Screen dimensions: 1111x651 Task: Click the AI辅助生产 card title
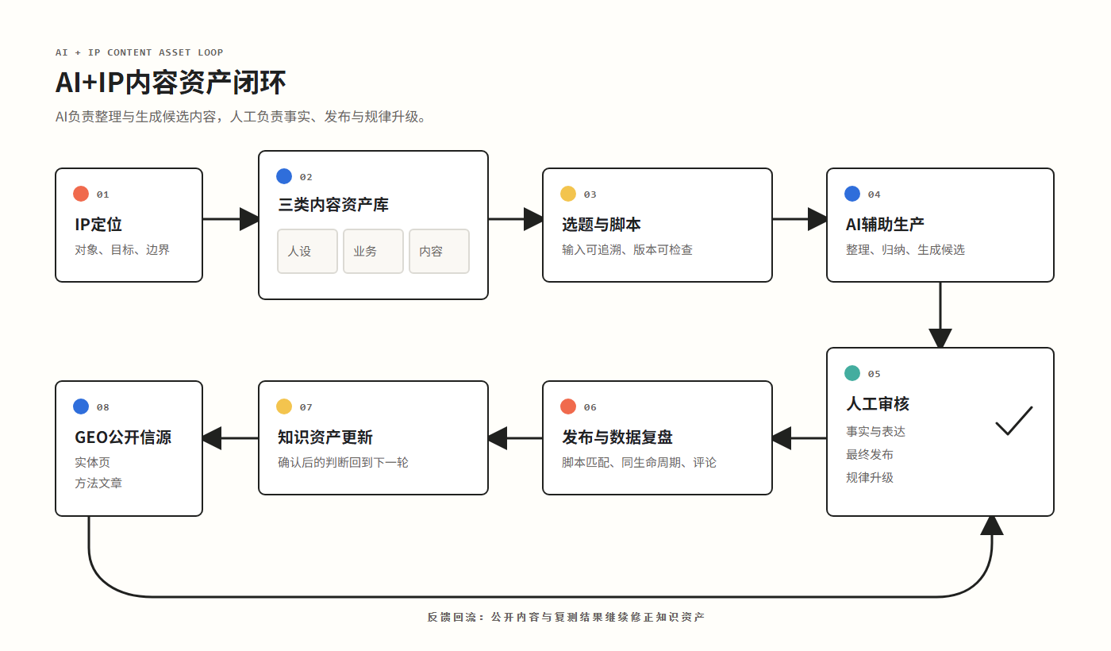885,225
